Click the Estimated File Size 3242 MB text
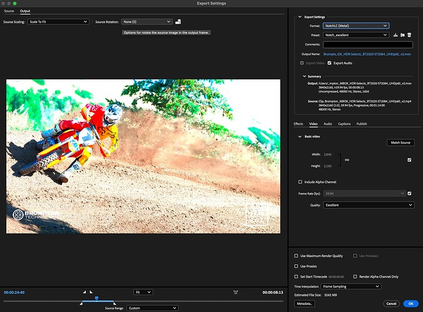Screen dimensions: 423x312 [x=316, y=295]
